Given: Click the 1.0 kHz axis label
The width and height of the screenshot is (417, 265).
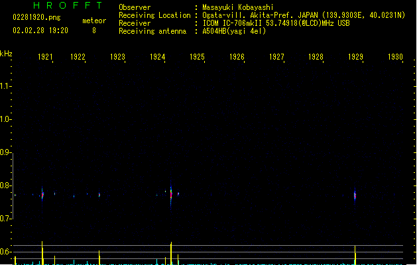Looking at the screenshot, I should (x=5, y=119).
